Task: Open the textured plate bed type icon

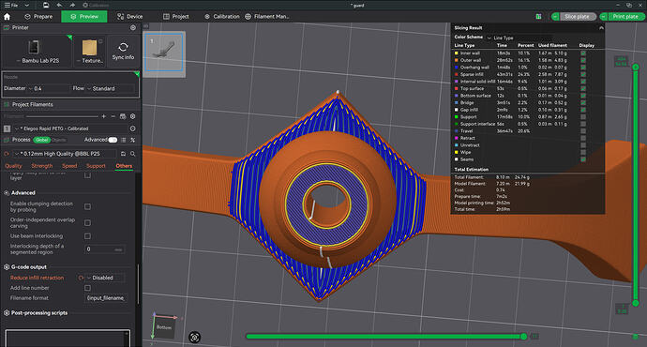Action: pyautogui.click(x=89, y=48)
